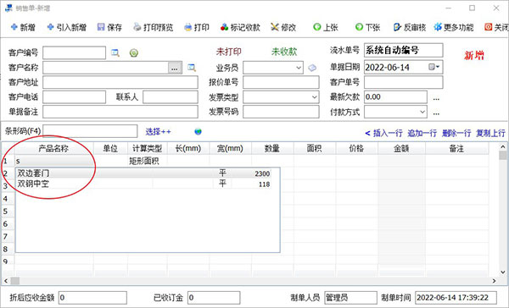Click 删除一行 to delete row
The width and height of the screenshot is (509, 308).
456,133
